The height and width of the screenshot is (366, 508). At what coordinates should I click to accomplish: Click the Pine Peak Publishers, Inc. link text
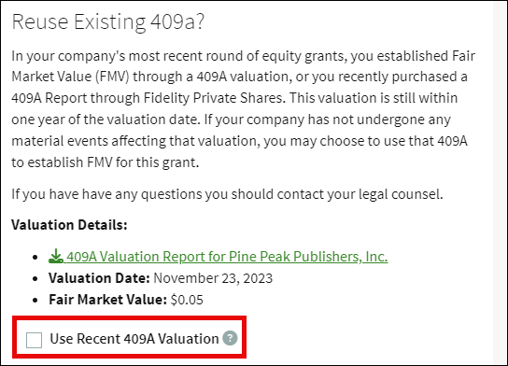(308, 257)
